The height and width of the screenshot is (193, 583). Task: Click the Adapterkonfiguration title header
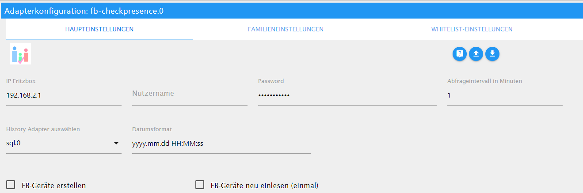[x=84, y=11]
